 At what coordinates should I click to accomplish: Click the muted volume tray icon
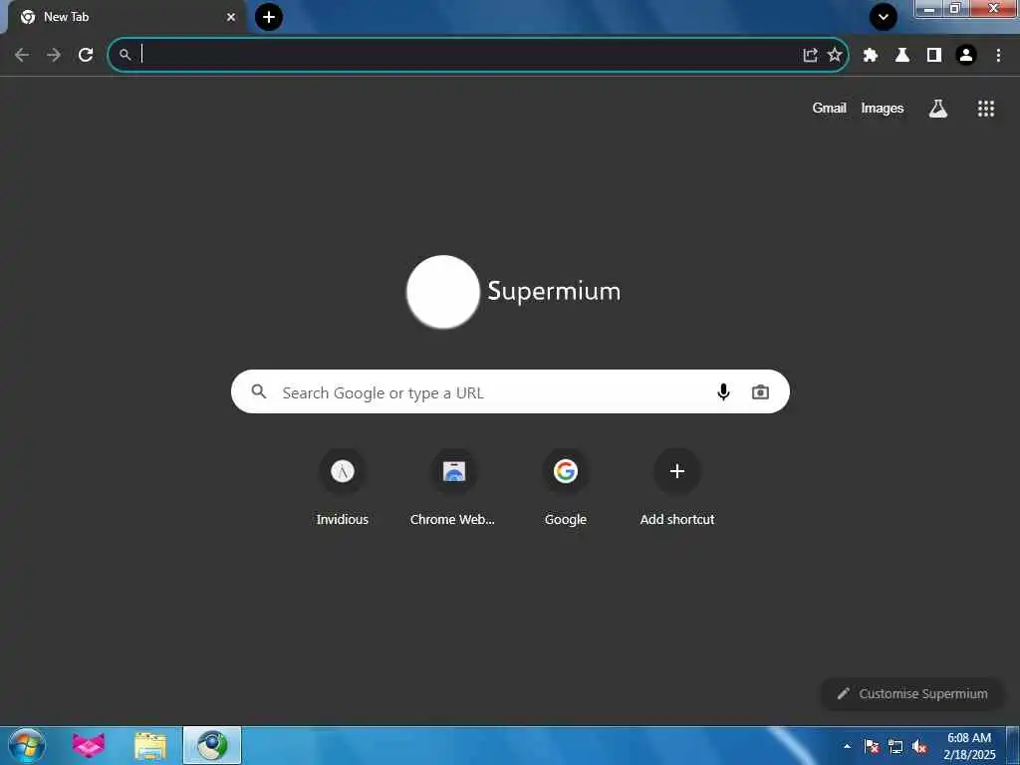click(919, 746)
